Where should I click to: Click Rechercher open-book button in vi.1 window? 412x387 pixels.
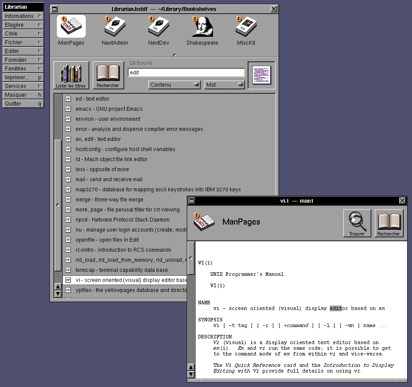[x=389, y=223]
